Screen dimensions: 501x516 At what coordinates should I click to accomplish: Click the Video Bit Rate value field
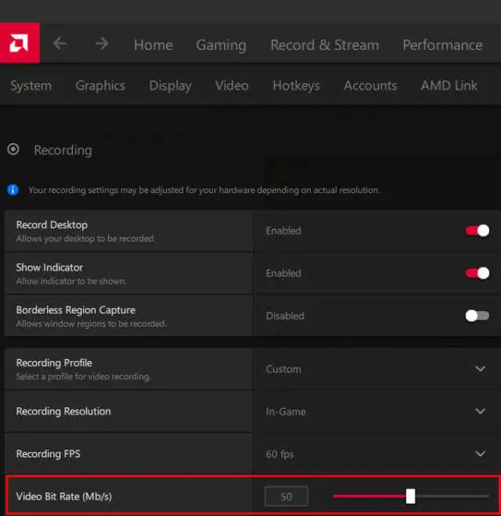click(x=286, y=496)
